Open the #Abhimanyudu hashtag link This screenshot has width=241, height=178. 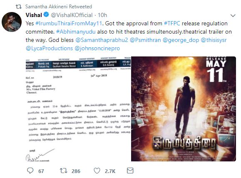point(76,32)
